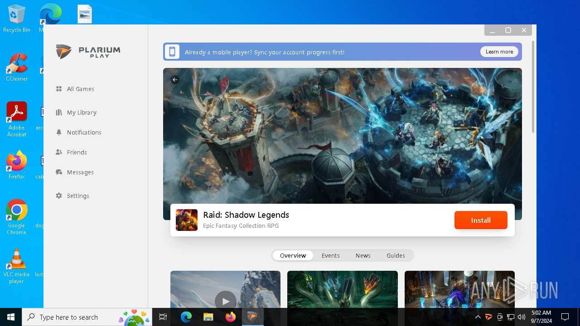Click the Friends people icon
Image resolution: width=580 pixels, height=326 pixels.
point(59,152)
